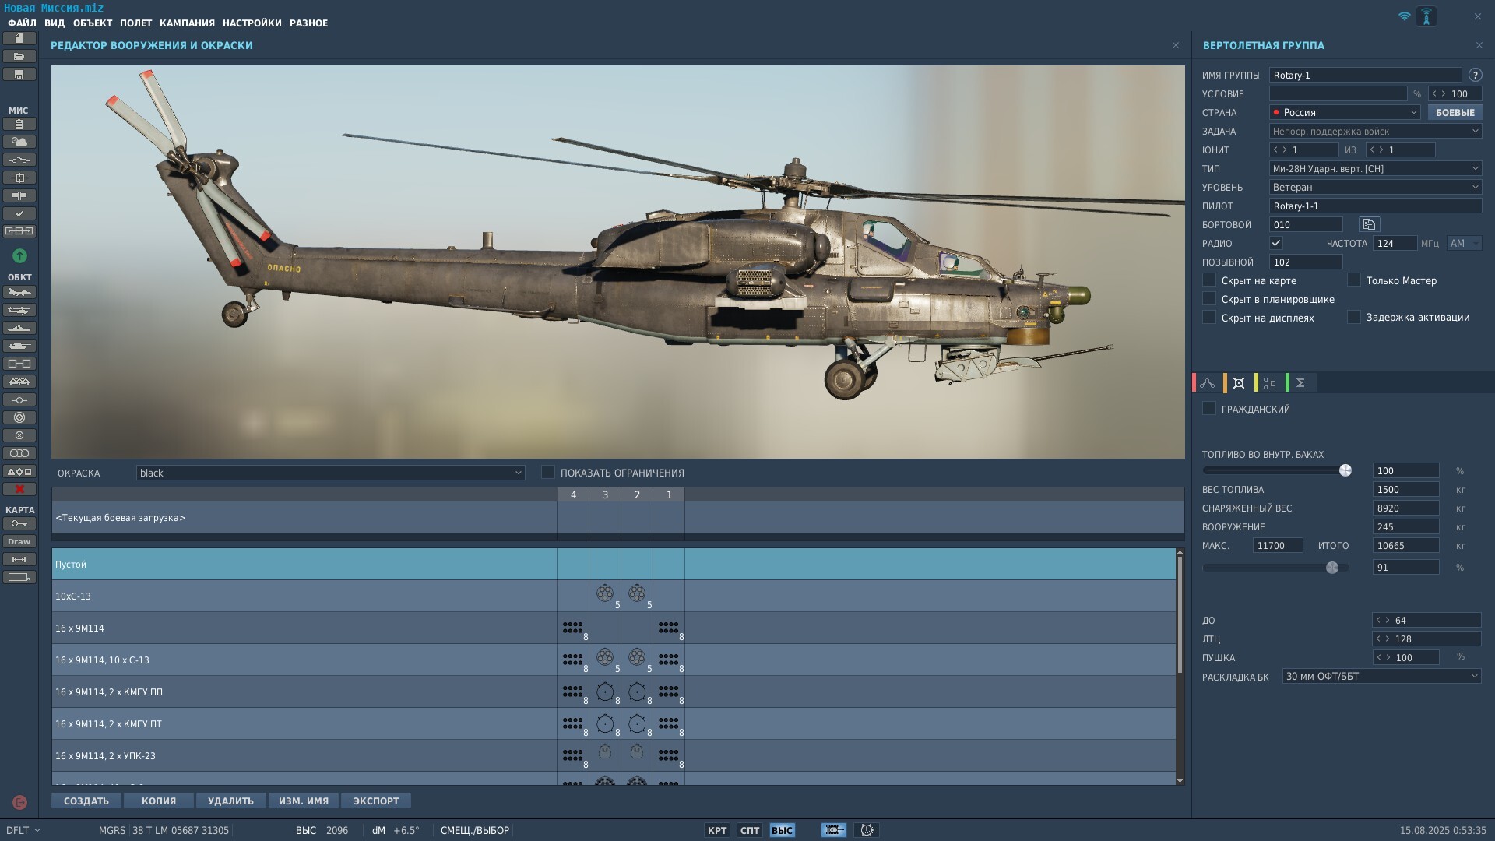This screenshot has height=841, width=1495.
Task: Open the УРОВЕНЬ Ветеран dropdown
Action: [x=1375, y=187]
